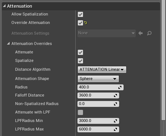166x136 pixels.
Task: Click the Attenuation Settings label
Action: pyautogui.click(x=30, y=33)
